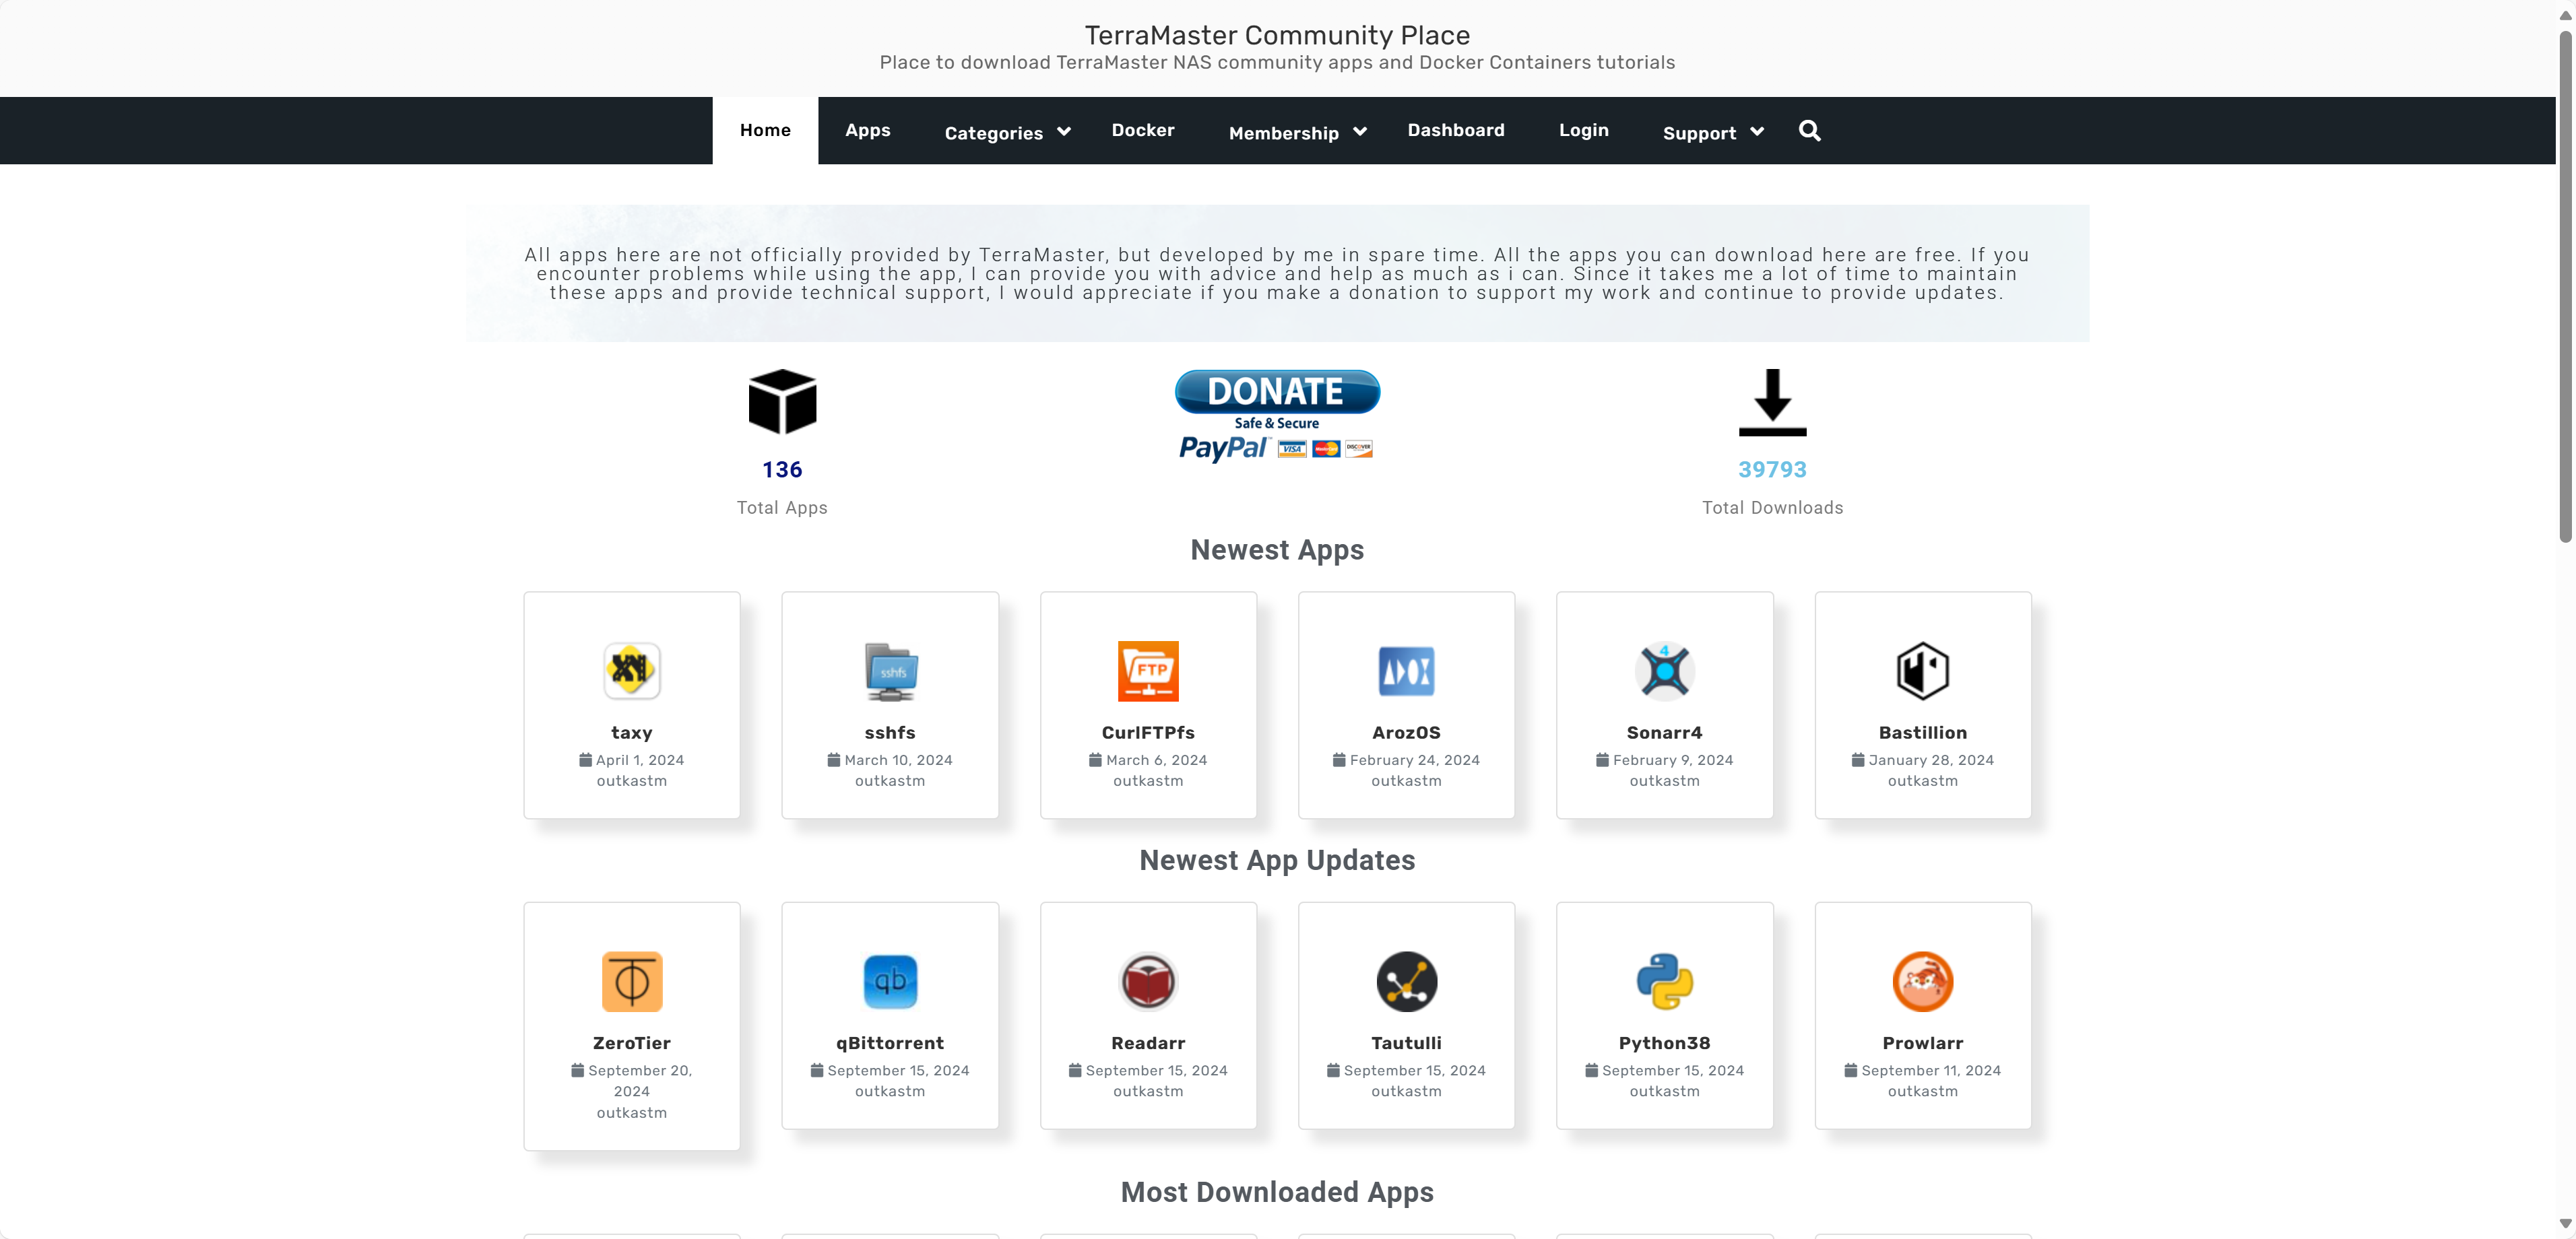Image resolution: width=2576 pixels, height=1239 pixels.
Task: Open the ArozOS app icon
Action: 1406,670
